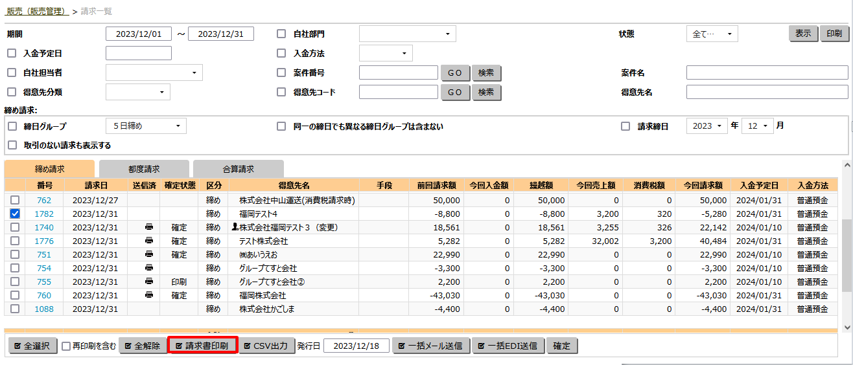Screen dimensions: 853x365
Task: Switch to the 都度請求 tab
Action: [x=144, y=169]
